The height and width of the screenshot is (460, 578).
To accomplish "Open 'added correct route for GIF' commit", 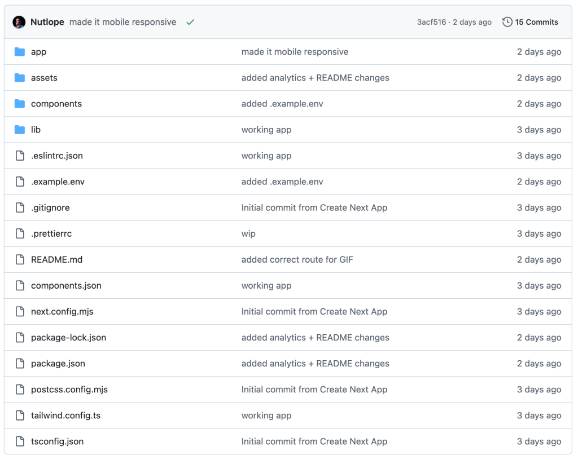I will (x=297, y=260).
